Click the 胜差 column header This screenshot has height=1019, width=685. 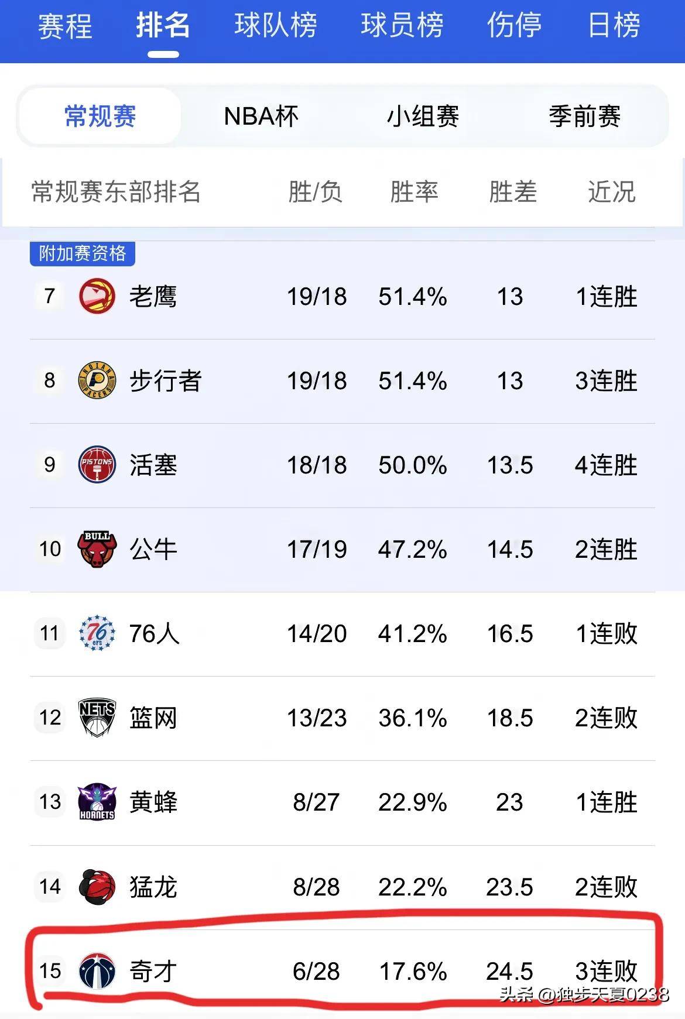[x=512, y=193]
